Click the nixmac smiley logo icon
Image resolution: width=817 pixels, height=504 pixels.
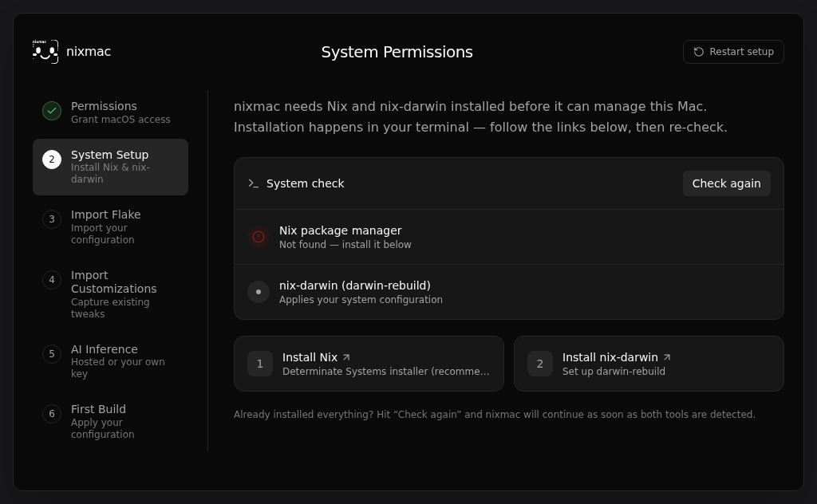pyautogui.click(x=45, y=52)
